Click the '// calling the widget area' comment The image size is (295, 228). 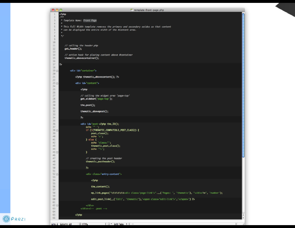click(x=105, y=96)
